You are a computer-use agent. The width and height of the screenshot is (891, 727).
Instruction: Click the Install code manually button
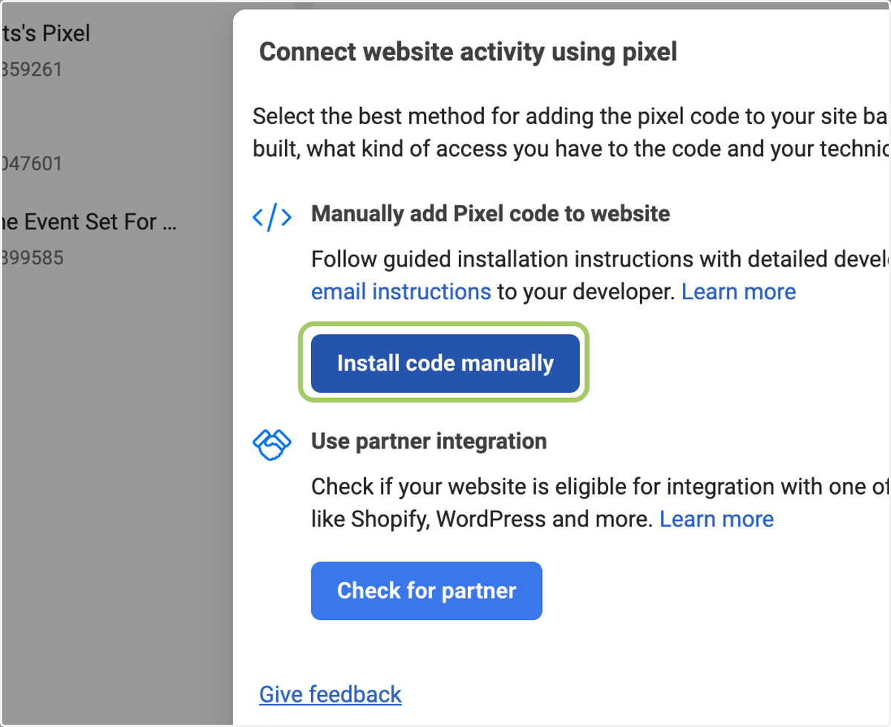445,363
